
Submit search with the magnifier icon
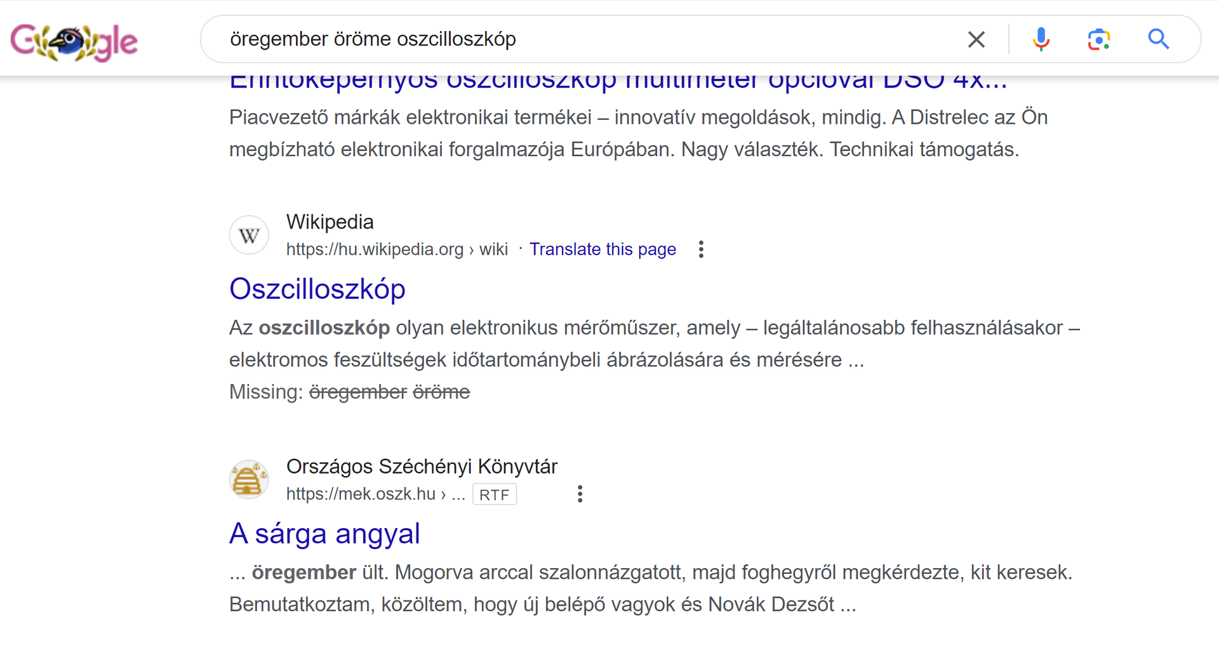(x=1159, y=39)
